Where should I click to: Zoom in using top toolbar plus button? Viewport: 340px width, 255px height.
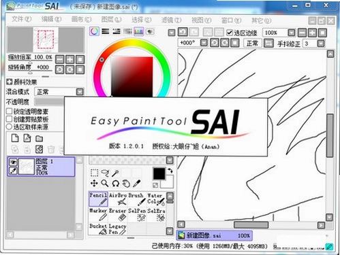(312, 33)
